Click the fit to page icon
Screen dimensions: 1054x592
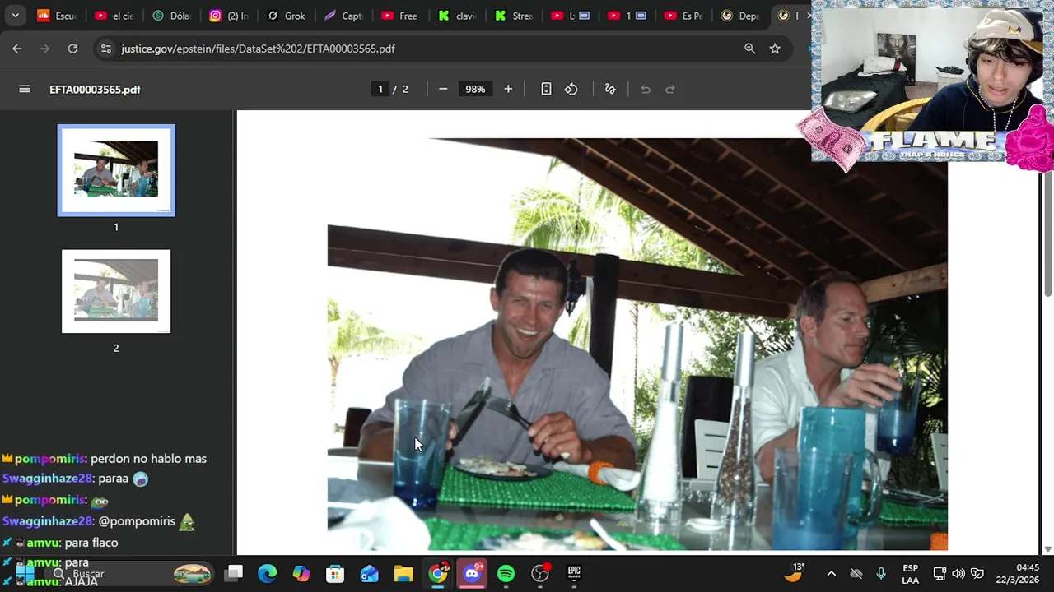(x=546, y=89)
